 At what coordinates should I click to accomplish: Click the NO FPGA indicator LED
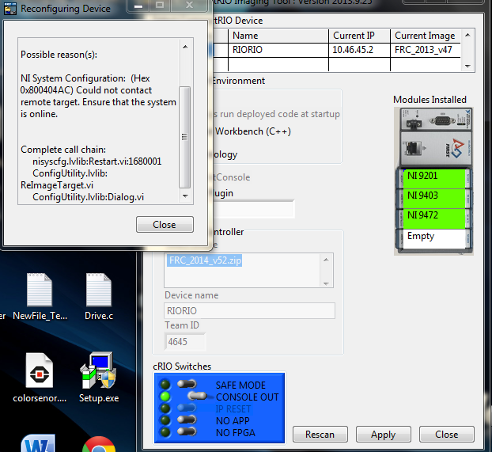(x=165, y=432)
